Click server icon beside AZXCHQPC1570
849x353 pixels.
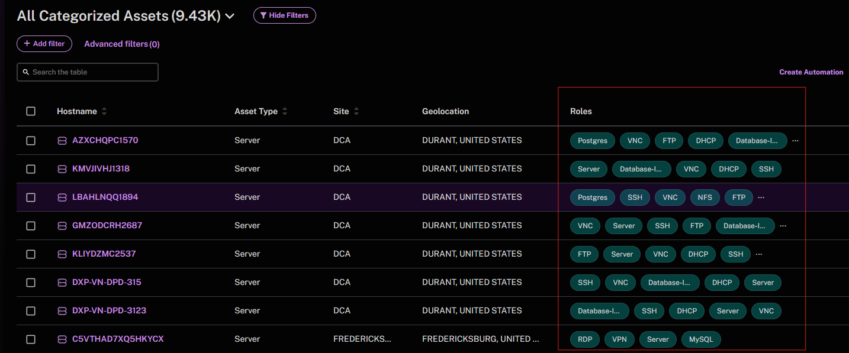62,141
